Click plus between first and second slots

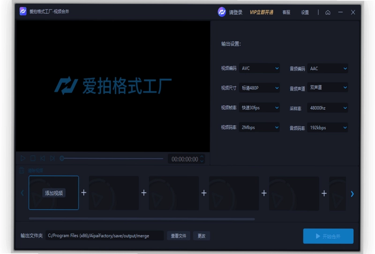tap(84, 192)
